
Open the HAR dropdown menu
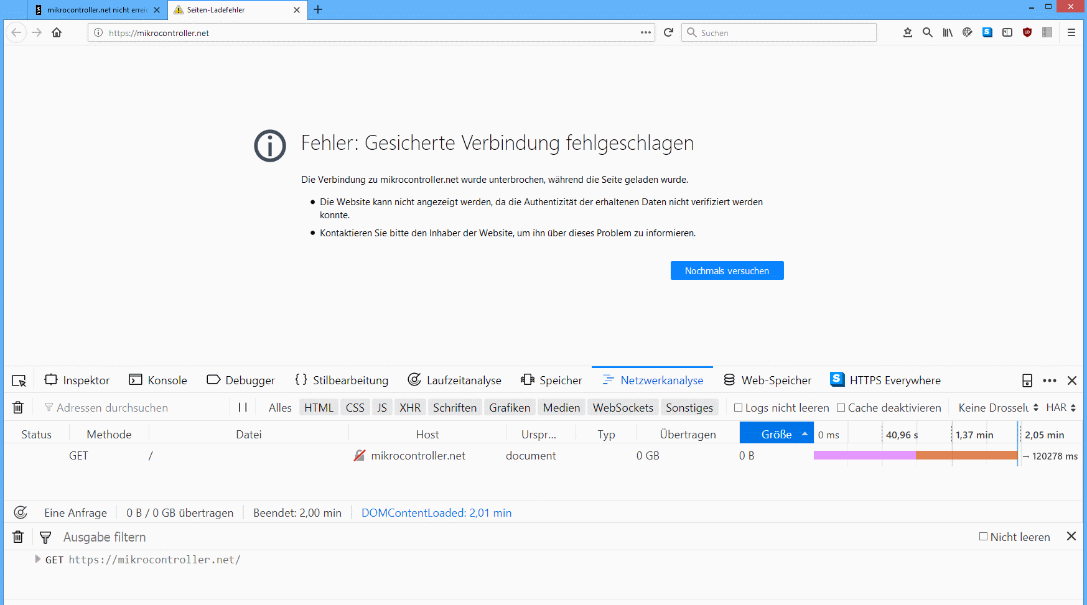click(x=1061, y=408)
